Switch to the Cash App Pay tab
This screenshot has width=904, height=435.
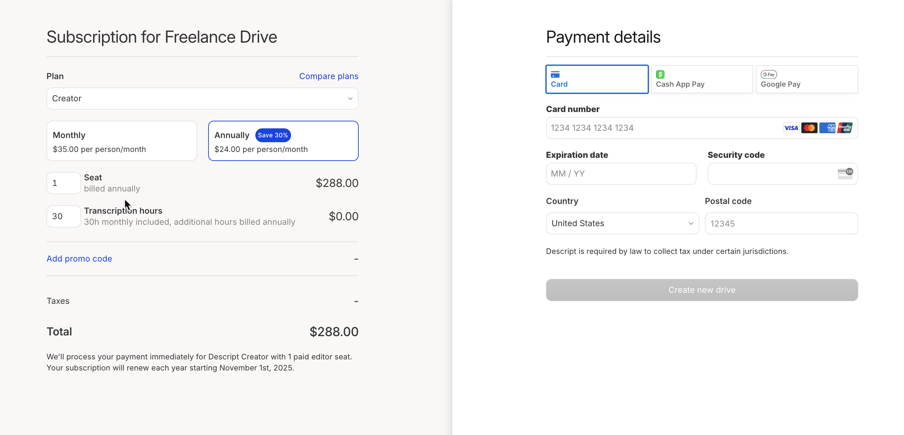(702, 79)
